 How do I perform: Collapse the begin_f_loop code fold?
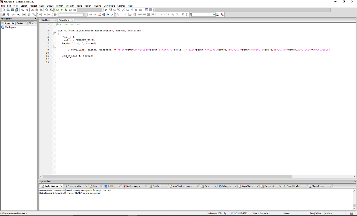coord(54,46)
